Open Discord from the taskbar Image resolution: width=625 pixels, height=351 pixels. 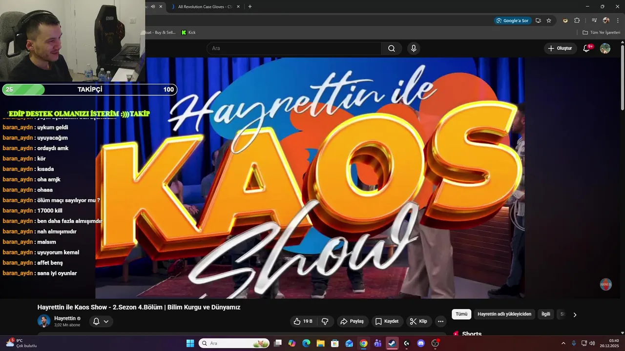click(x=421, y=343)
